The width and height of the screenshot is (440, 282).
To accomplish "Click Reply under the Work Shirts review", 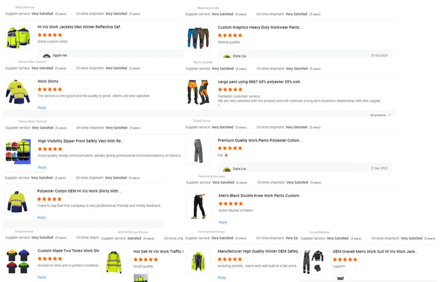I will (x=42, y=108).
